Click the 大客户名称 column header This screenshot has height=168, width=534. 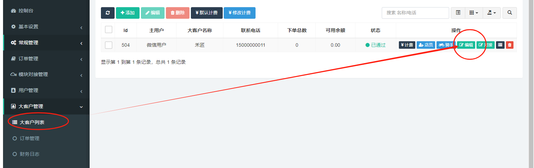[x=200, y=30]
